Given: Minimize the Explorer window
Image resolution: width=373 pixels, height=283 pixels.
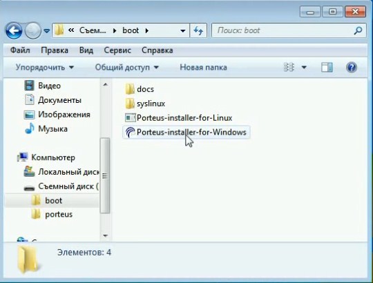Looking at the screenshot, I should (x=310, y=12).
